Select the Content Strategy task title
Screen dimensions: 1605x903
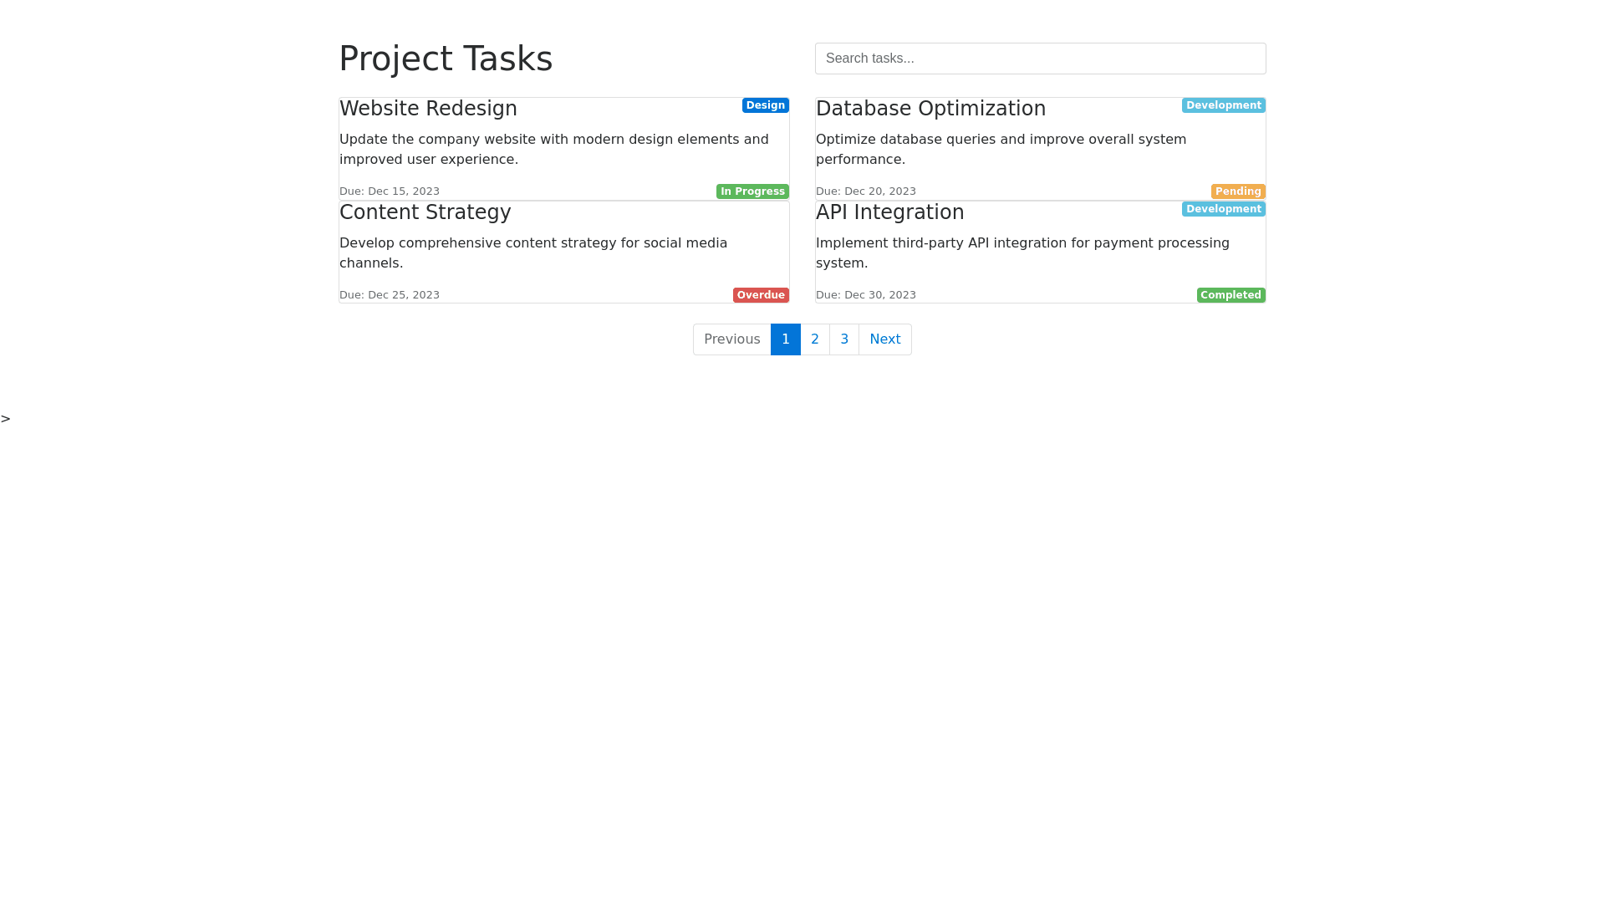[425, 212]
